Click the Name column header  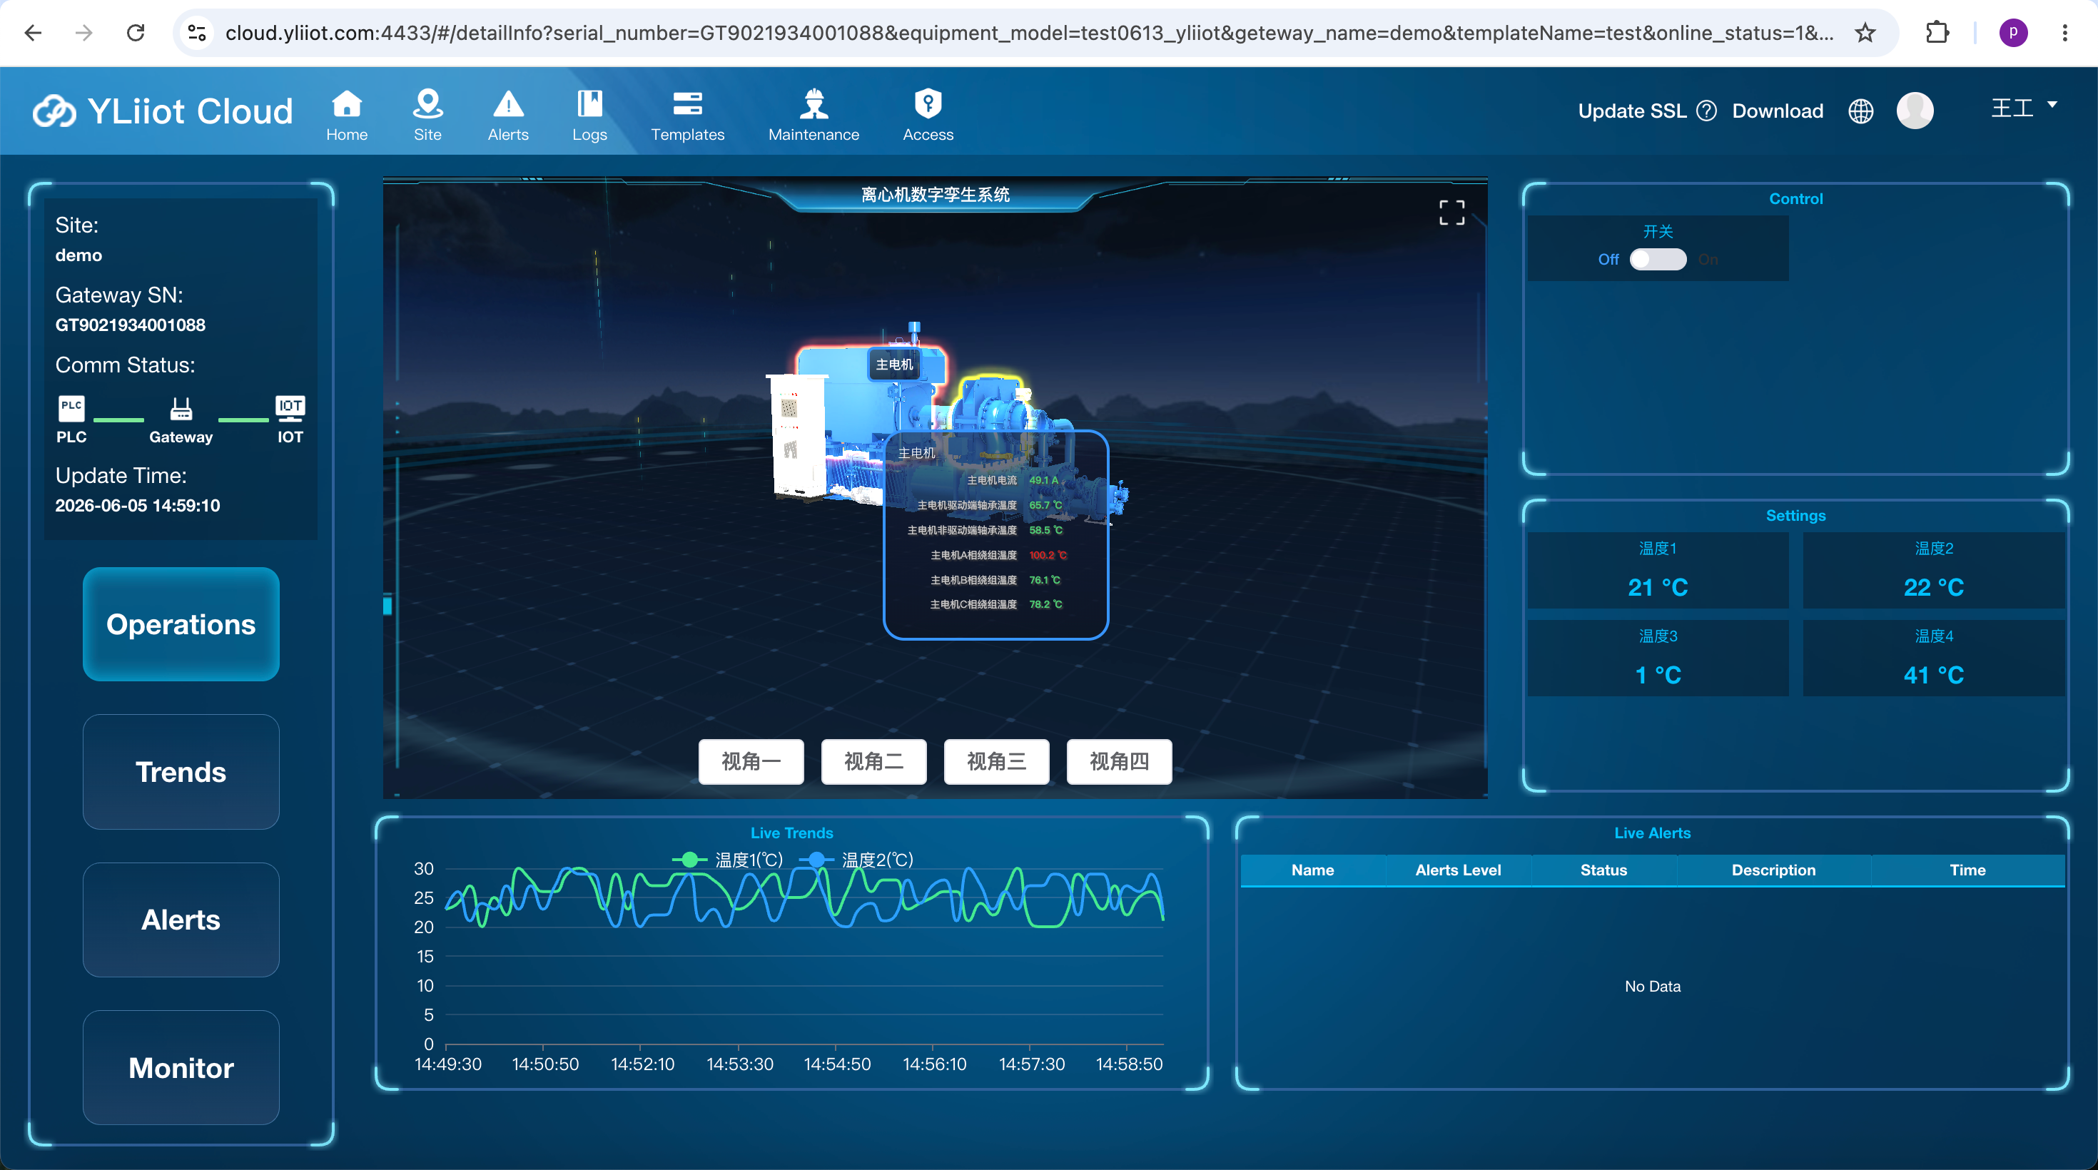tap(1312, 870)
